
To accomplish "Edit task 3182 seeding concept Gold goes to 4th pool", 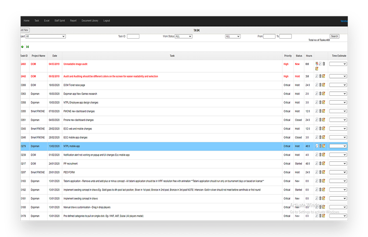I will 317,189.
